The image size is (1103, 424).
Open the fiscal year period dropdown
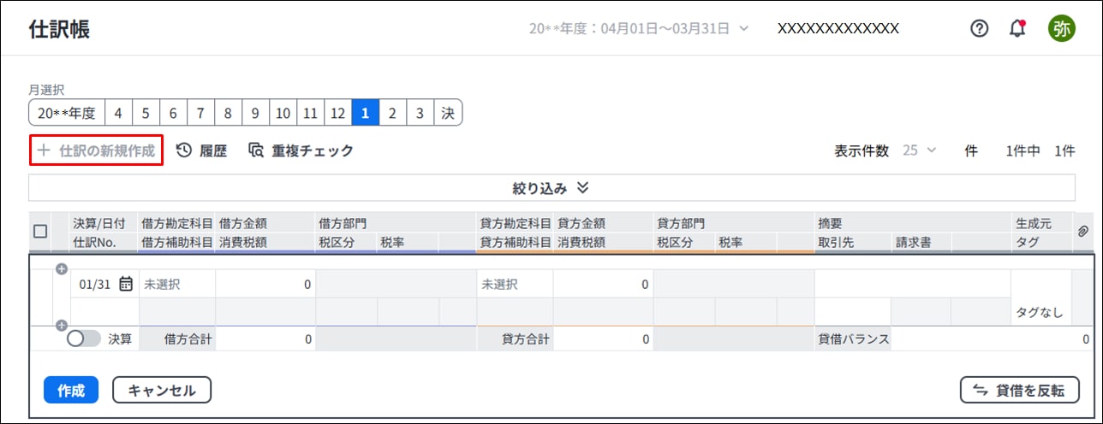[639, 28]
